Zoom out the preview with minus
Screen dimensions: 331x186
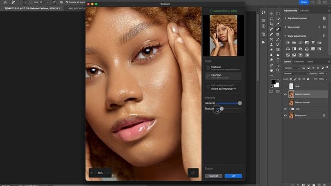point(108,173)
